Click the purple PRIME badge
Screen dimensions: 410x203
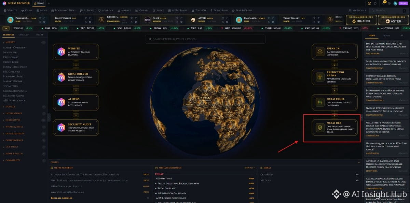(403, 3)
